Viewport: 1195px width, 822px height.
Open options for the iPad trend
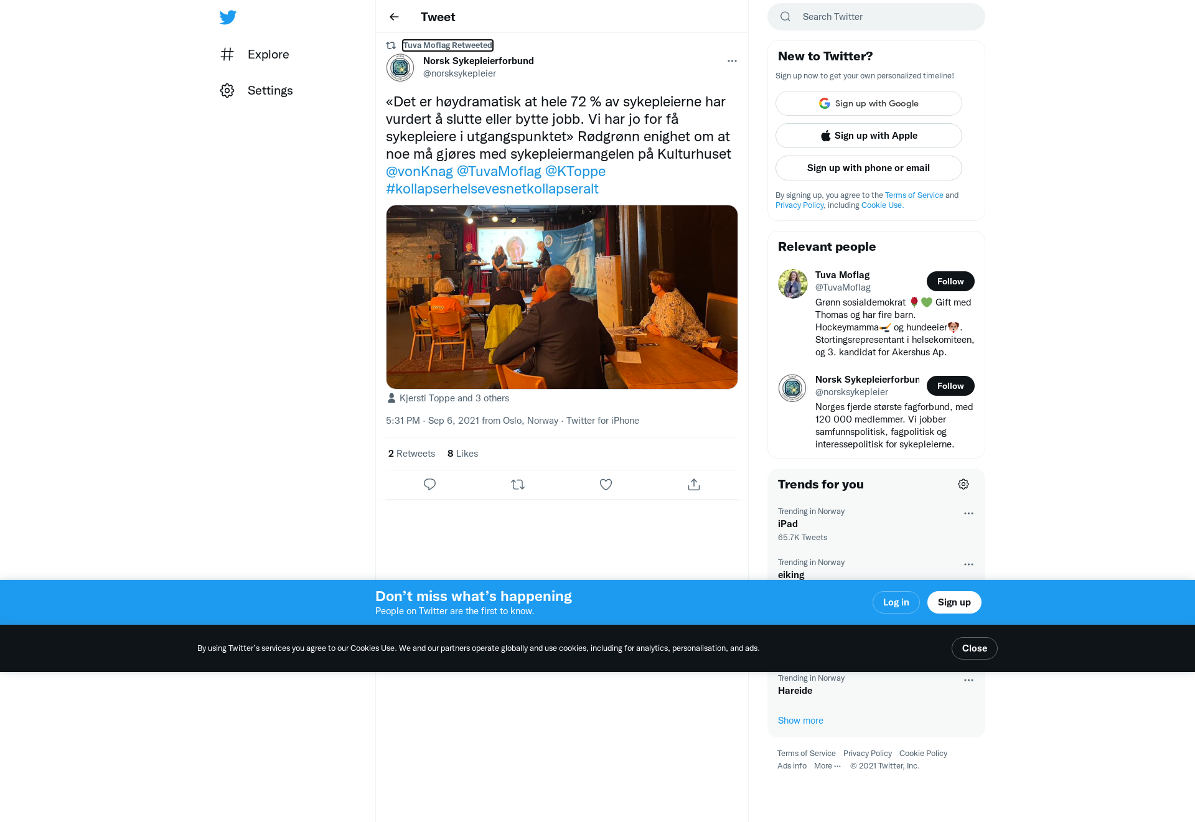click(x=968, y=513)
